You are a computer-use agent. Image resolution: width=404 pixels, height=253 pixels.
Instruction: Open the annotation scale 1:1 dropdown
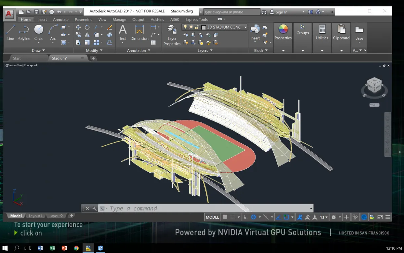[x=324, y=217]
